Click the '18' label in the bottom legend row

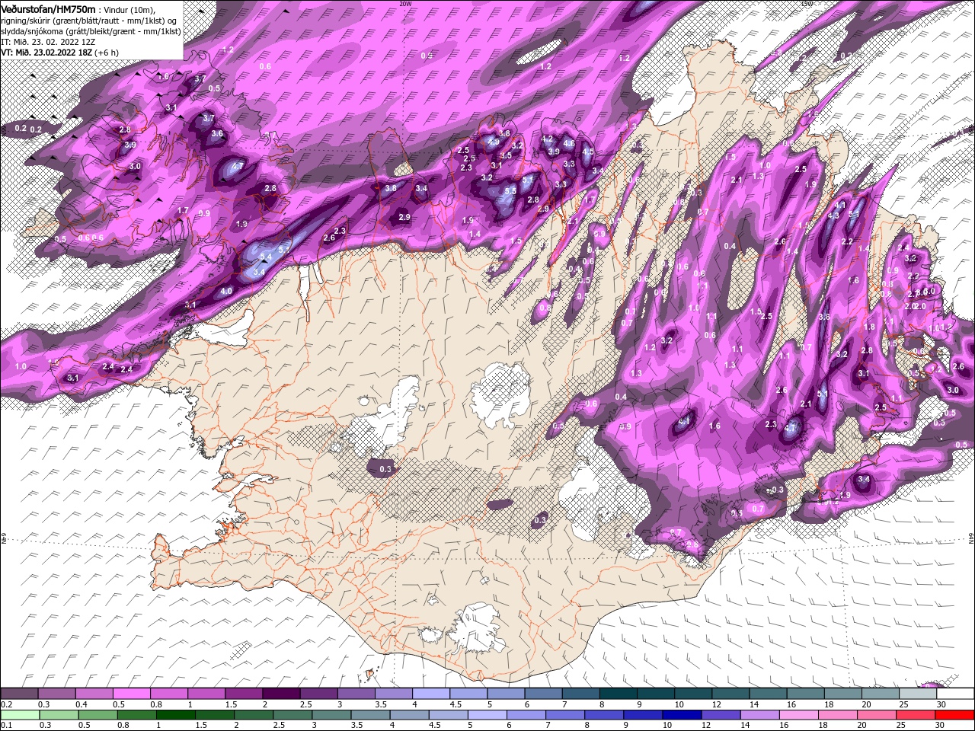pyautogui.click(x=825, y=726)
